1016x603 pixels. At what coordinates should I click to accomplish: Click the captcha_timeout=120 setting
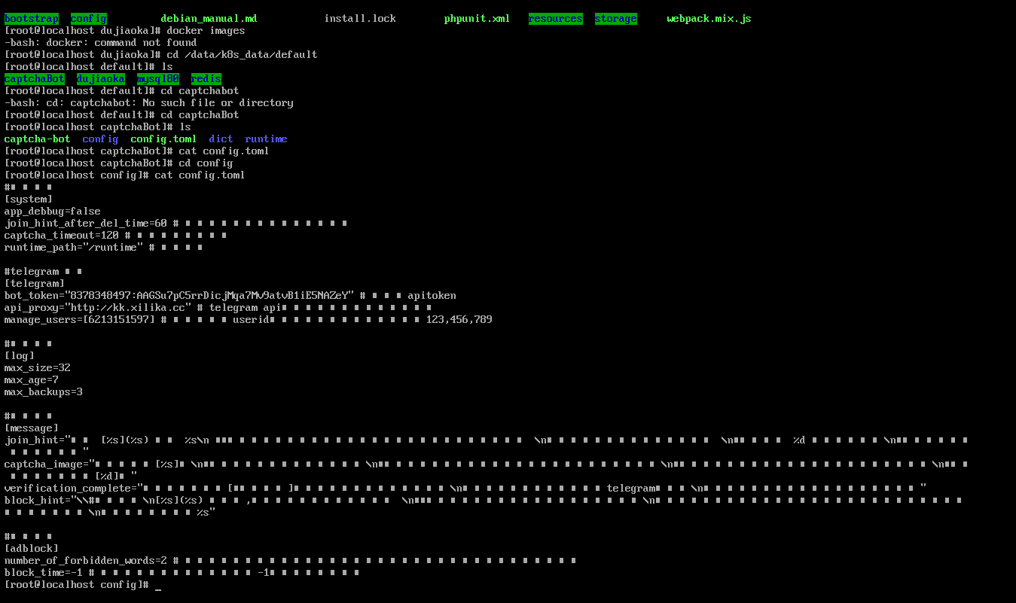click(x=61, y=236)
